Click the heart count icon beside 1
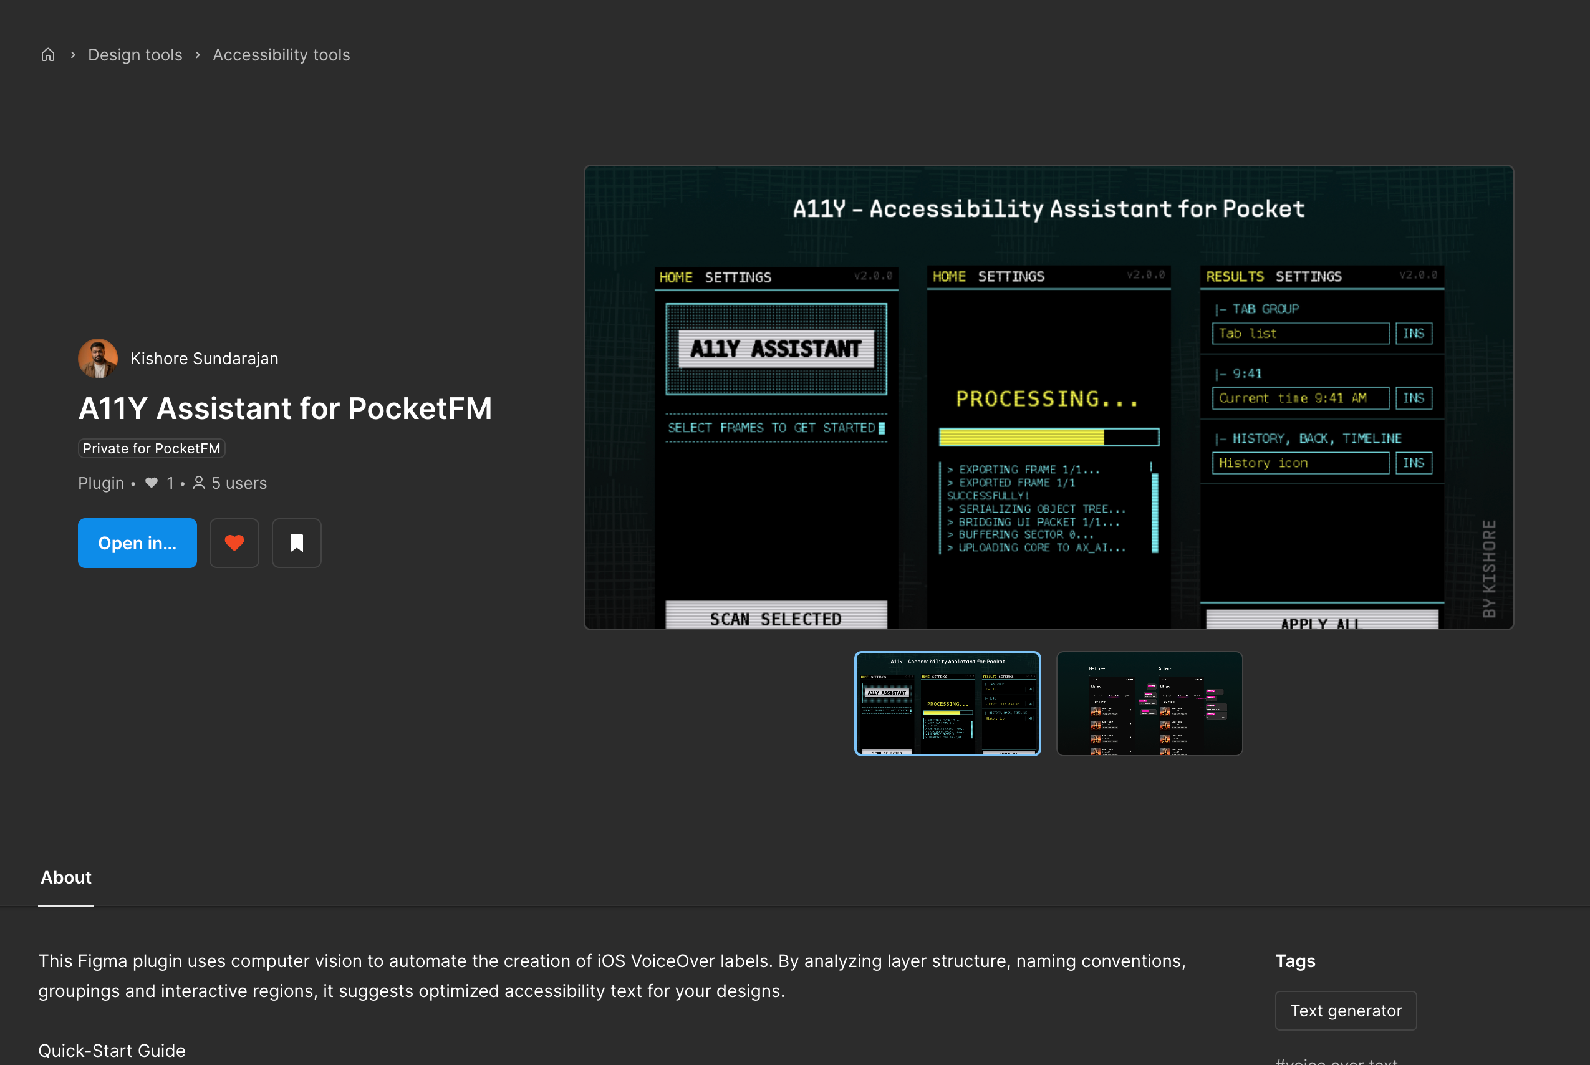Image resolution: width=1590 pixels, height=1065 pixels. [152, 483]
